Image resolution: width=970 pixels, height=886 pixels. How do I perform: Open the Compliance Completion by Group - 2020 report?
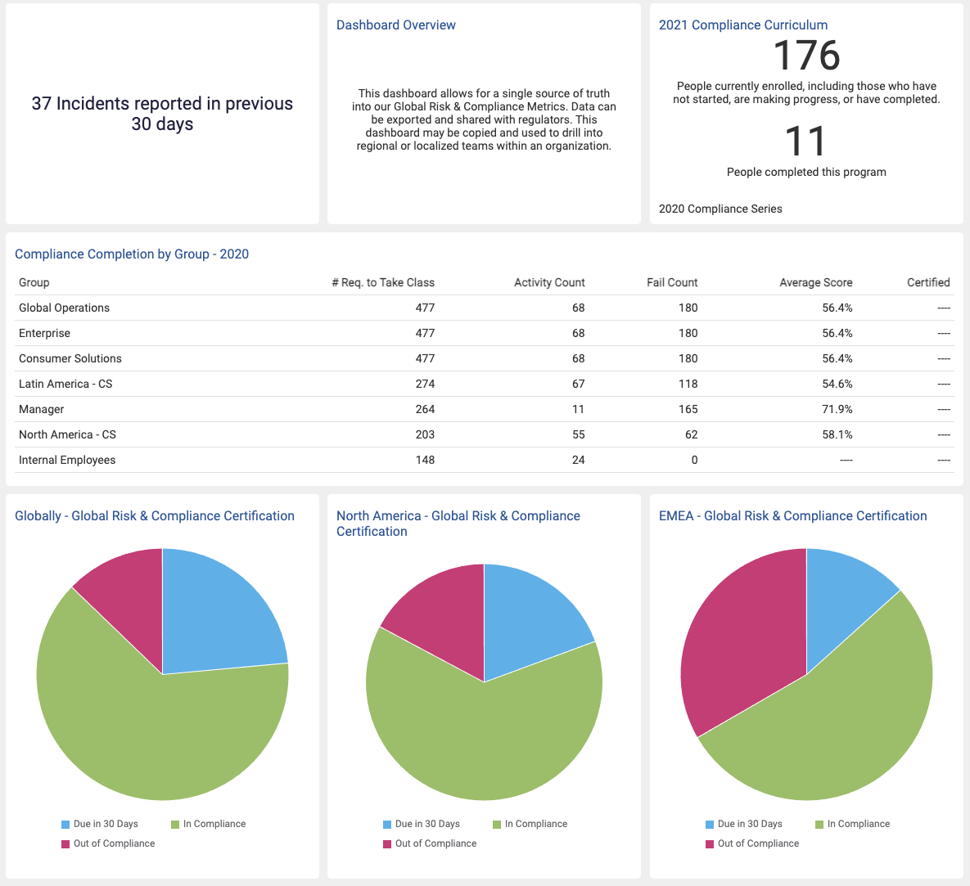[132, 254]
